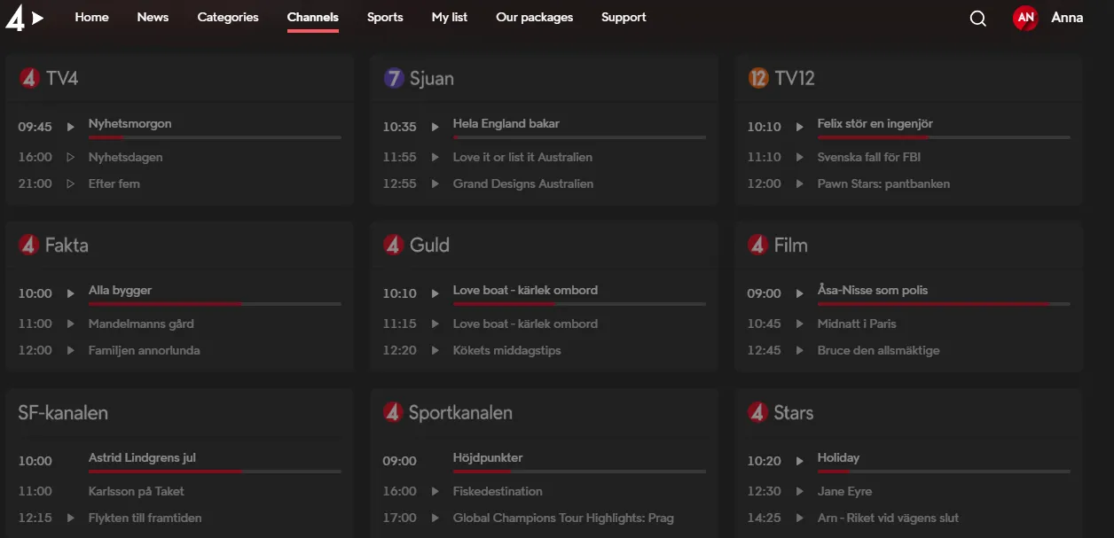
Task: Click the TV4 Film channel logo
Action: tap(757, 245)
